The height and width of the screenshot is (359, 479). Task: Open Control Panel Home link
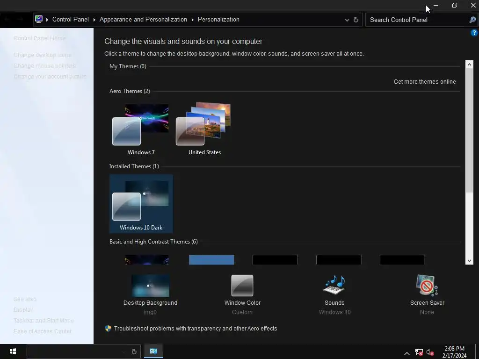(x=40, y=38)
